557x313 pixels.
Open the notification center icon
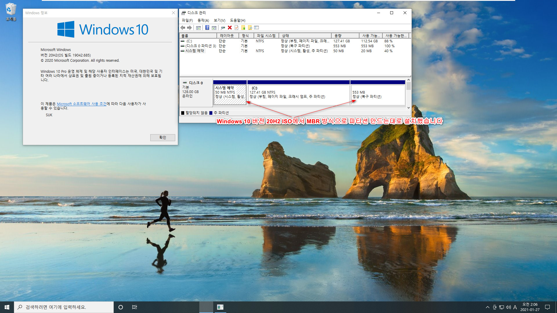tap(547, 307)
